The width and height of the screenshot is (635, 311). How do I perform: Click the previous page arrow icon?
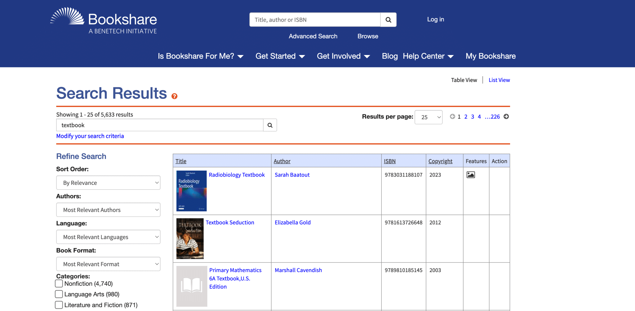(x=452, y=117)
